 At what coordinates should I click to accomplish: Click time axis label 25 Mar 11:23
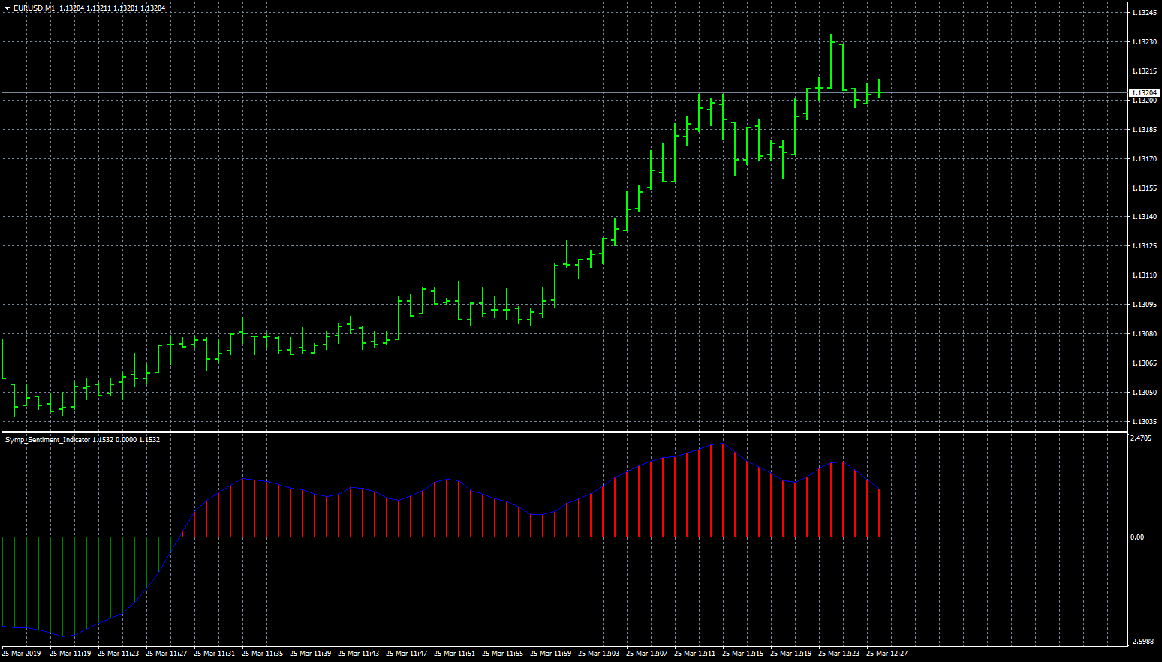coord(119,654)
